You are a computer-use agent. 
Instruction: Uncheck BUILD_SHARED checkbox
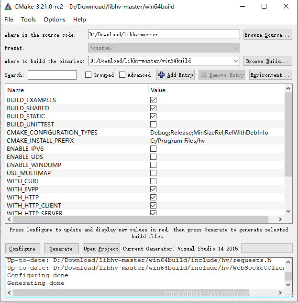[x=153, y=108]
